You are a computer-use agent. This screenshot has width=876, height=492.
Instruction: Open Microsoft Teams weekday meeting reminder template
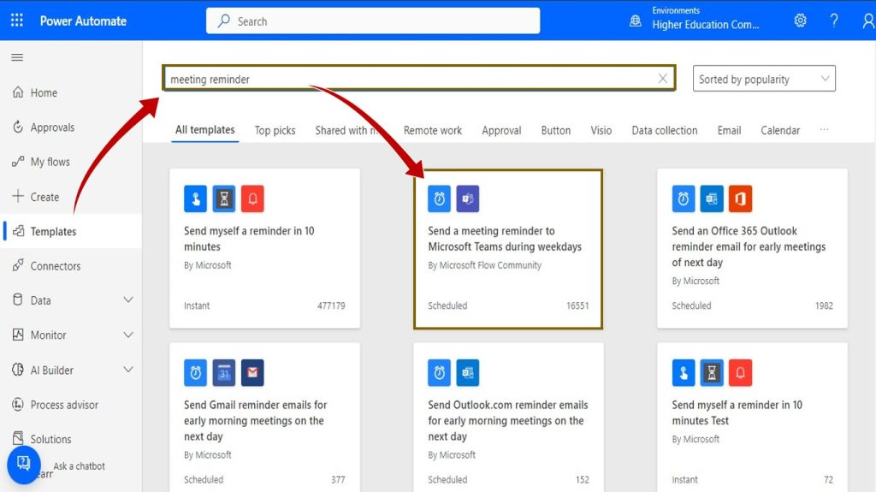[x=508, y=249]
